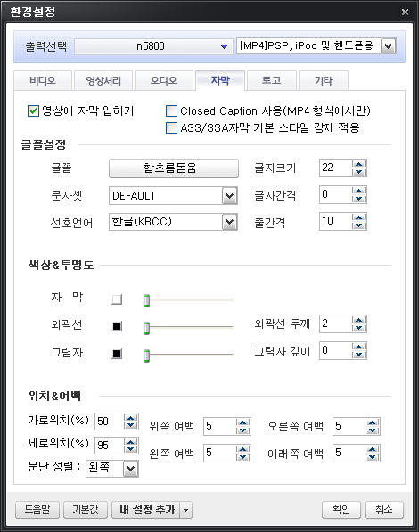Open the 영상처리 tab
Image resolution: width=419 pixels, height=532 pixels.
point(103,80)
